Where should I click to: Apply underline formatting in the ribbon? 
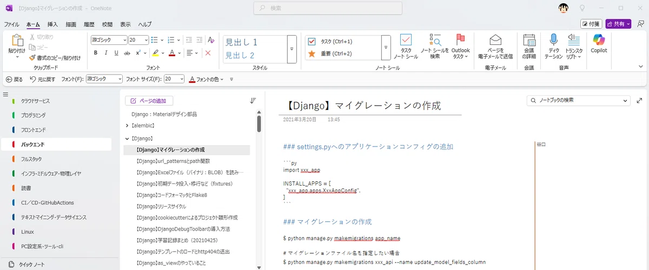click(116, 53)
